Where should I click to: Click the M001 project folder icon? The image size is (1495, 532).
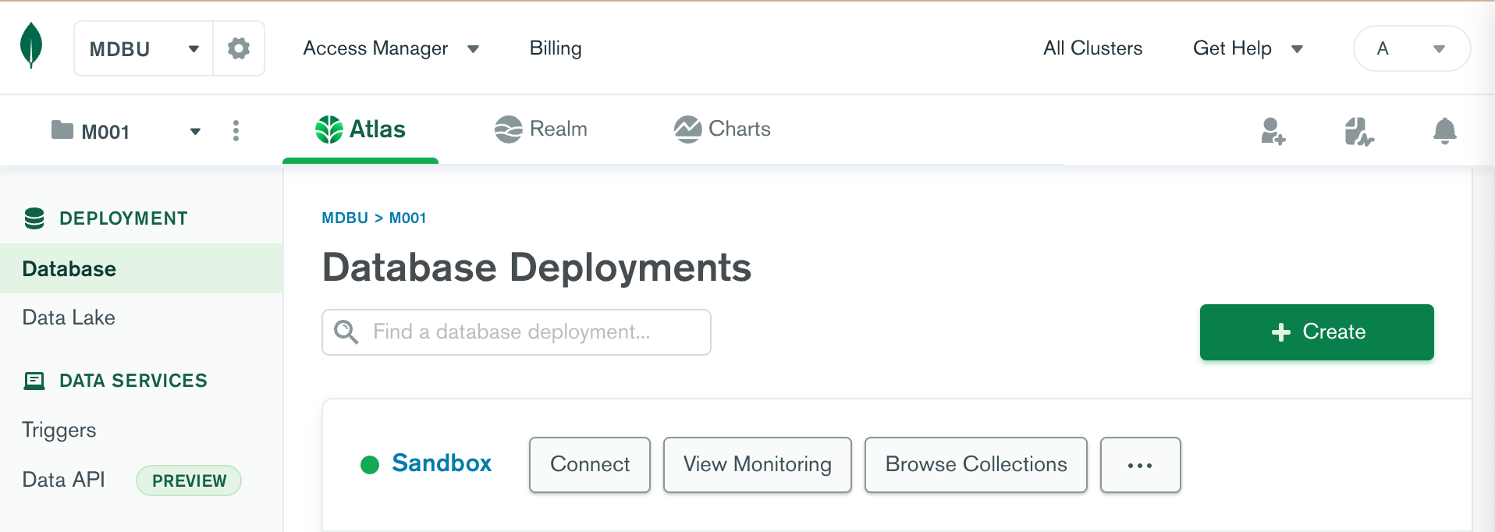coord(62,130)
